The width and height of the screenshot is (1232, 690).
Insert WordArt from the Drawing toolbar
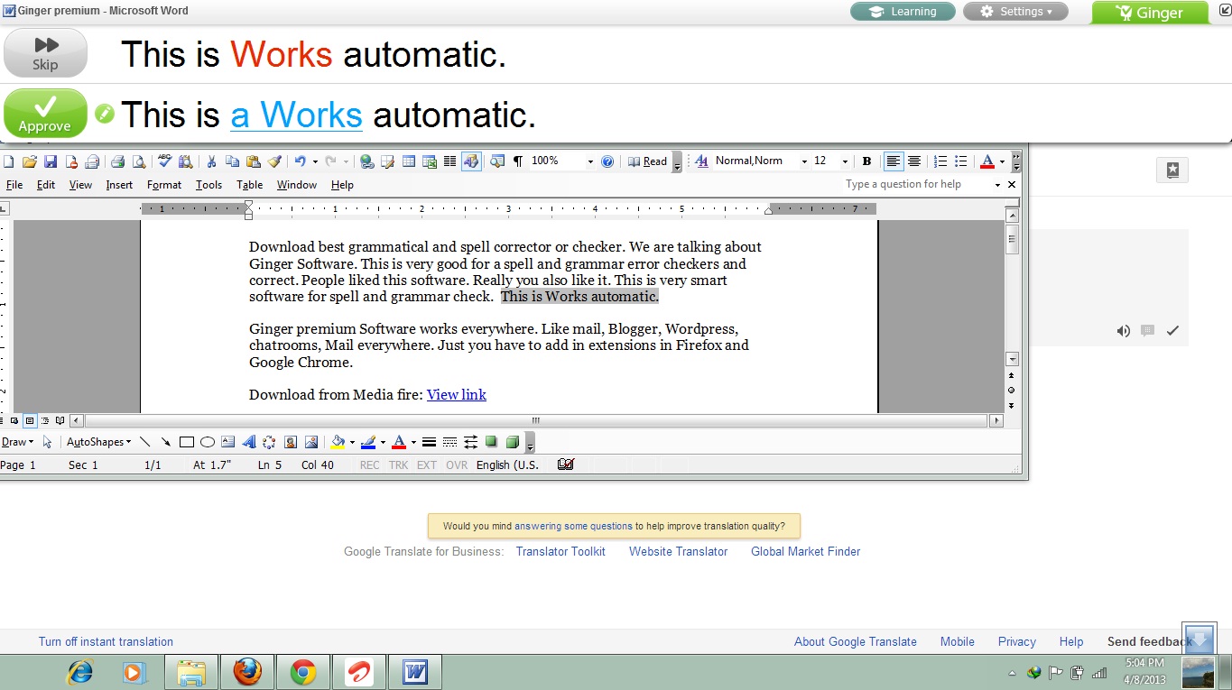[x=249, y=442]
